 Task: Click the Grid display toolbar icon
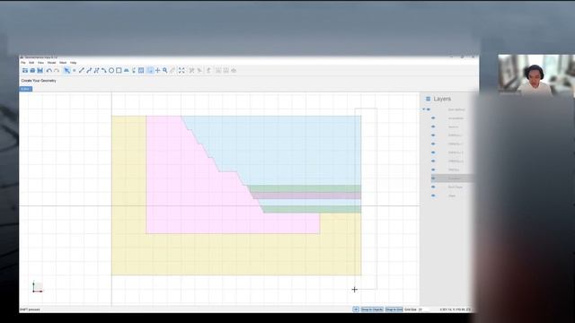[x=141, y=70]
